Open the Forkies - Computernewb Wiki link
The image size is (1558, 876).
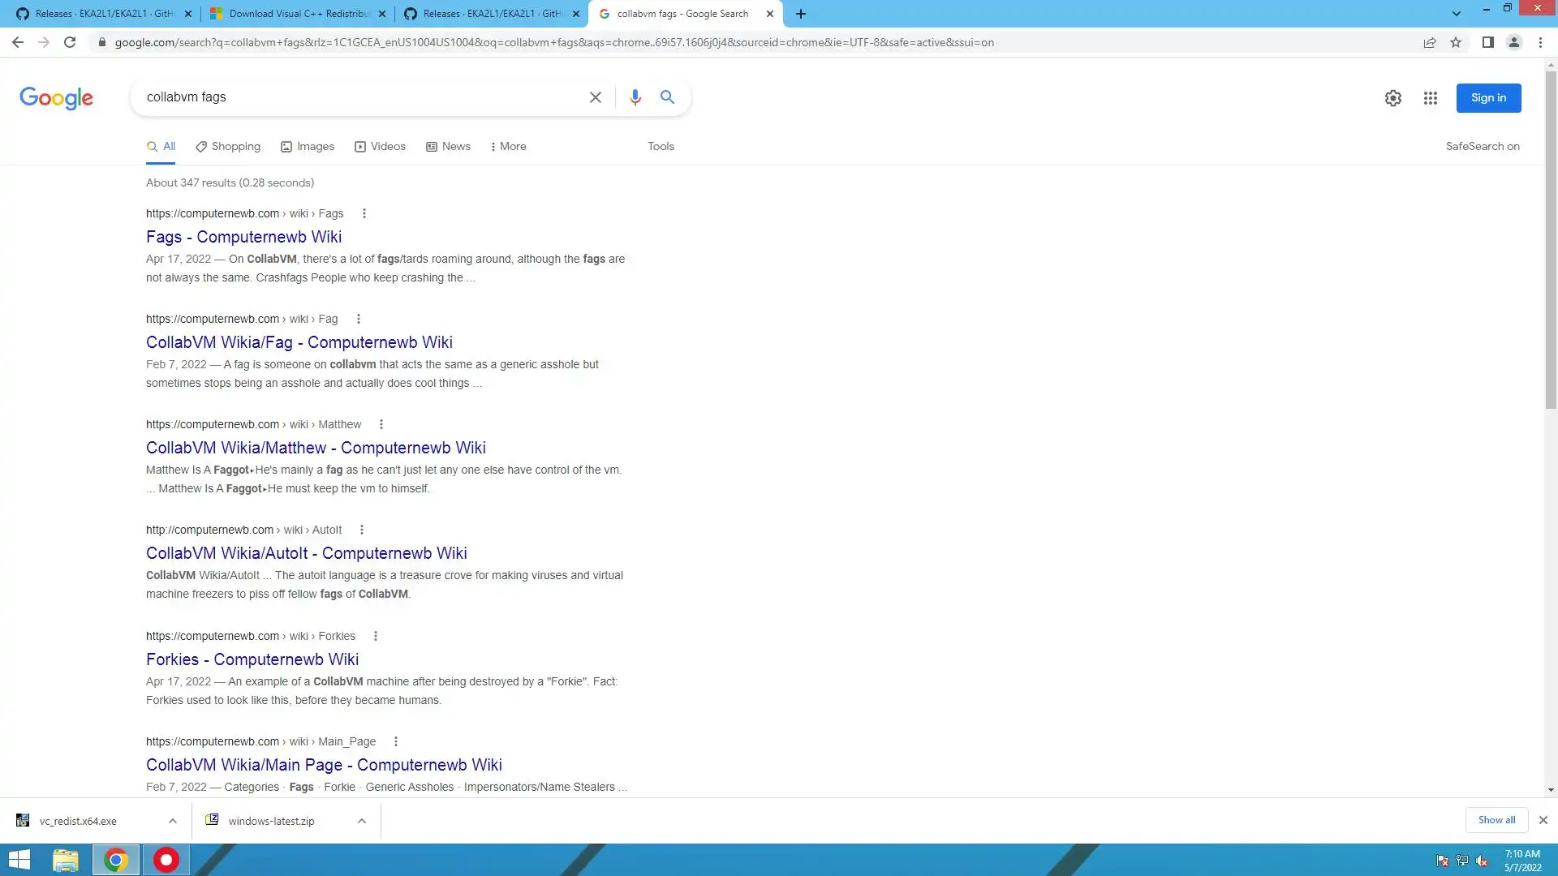pyautogui.click(x=252, y=659)
